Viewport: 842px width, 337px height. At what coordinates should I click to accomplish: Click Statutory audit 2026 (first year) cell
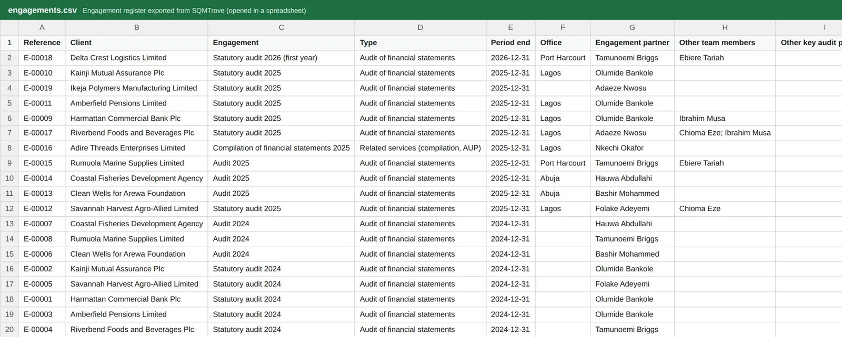[281, 58]
